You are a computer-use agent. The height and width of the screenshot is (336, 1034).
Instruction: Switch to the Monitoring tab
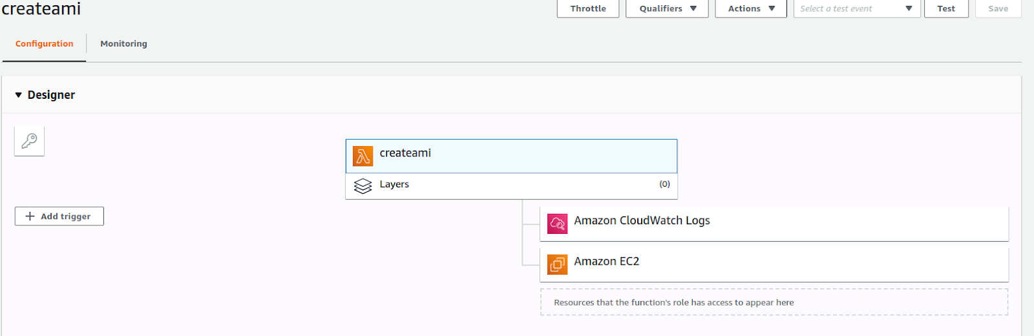pyautogui.click(x=123, y=44)
